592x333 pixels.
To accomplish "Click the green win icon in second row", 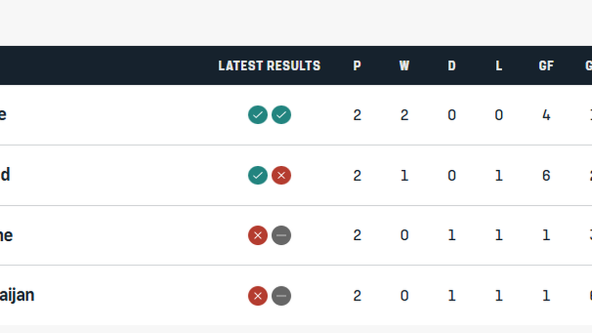I will (258, 176).
